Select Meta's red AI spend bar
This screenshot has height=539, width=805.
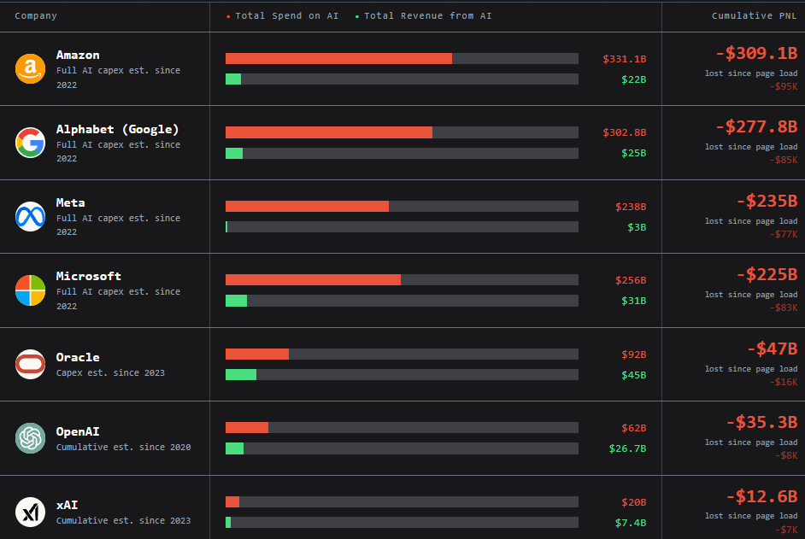pos(307,207)
